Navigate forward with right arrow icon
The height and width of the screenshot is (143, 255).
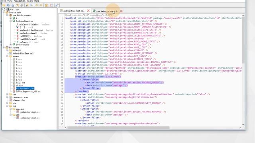41,5
